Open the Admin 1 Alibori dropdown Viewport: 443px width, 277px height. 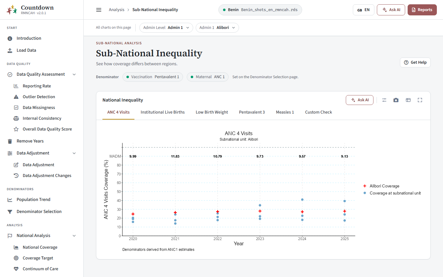pyautogui.click(x=217, y=28)
